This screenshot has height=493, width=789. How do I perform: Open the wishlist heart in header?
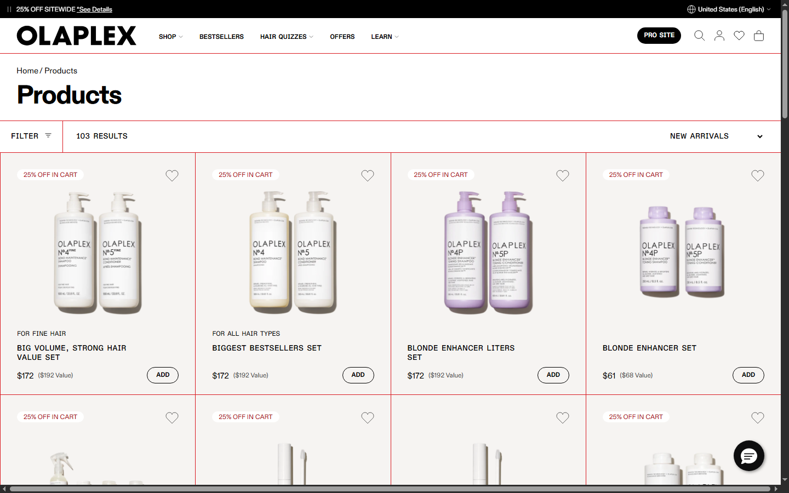pos(739,36)
